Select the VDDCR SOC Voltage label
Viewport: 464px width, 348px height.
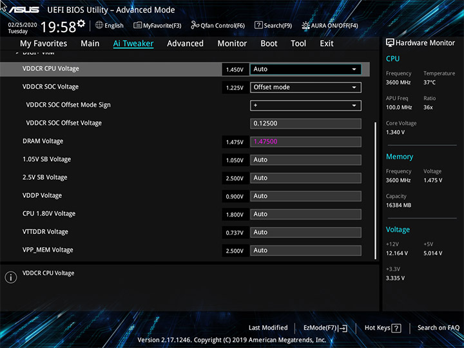(x=50, y=87)
